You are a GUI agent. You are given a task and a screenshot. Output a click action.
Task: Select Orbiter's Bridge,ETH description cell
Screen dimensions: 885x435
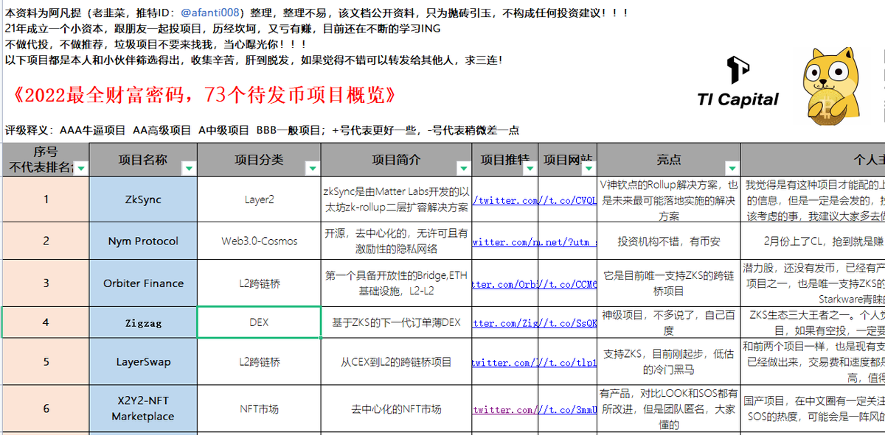click(396, 283)
